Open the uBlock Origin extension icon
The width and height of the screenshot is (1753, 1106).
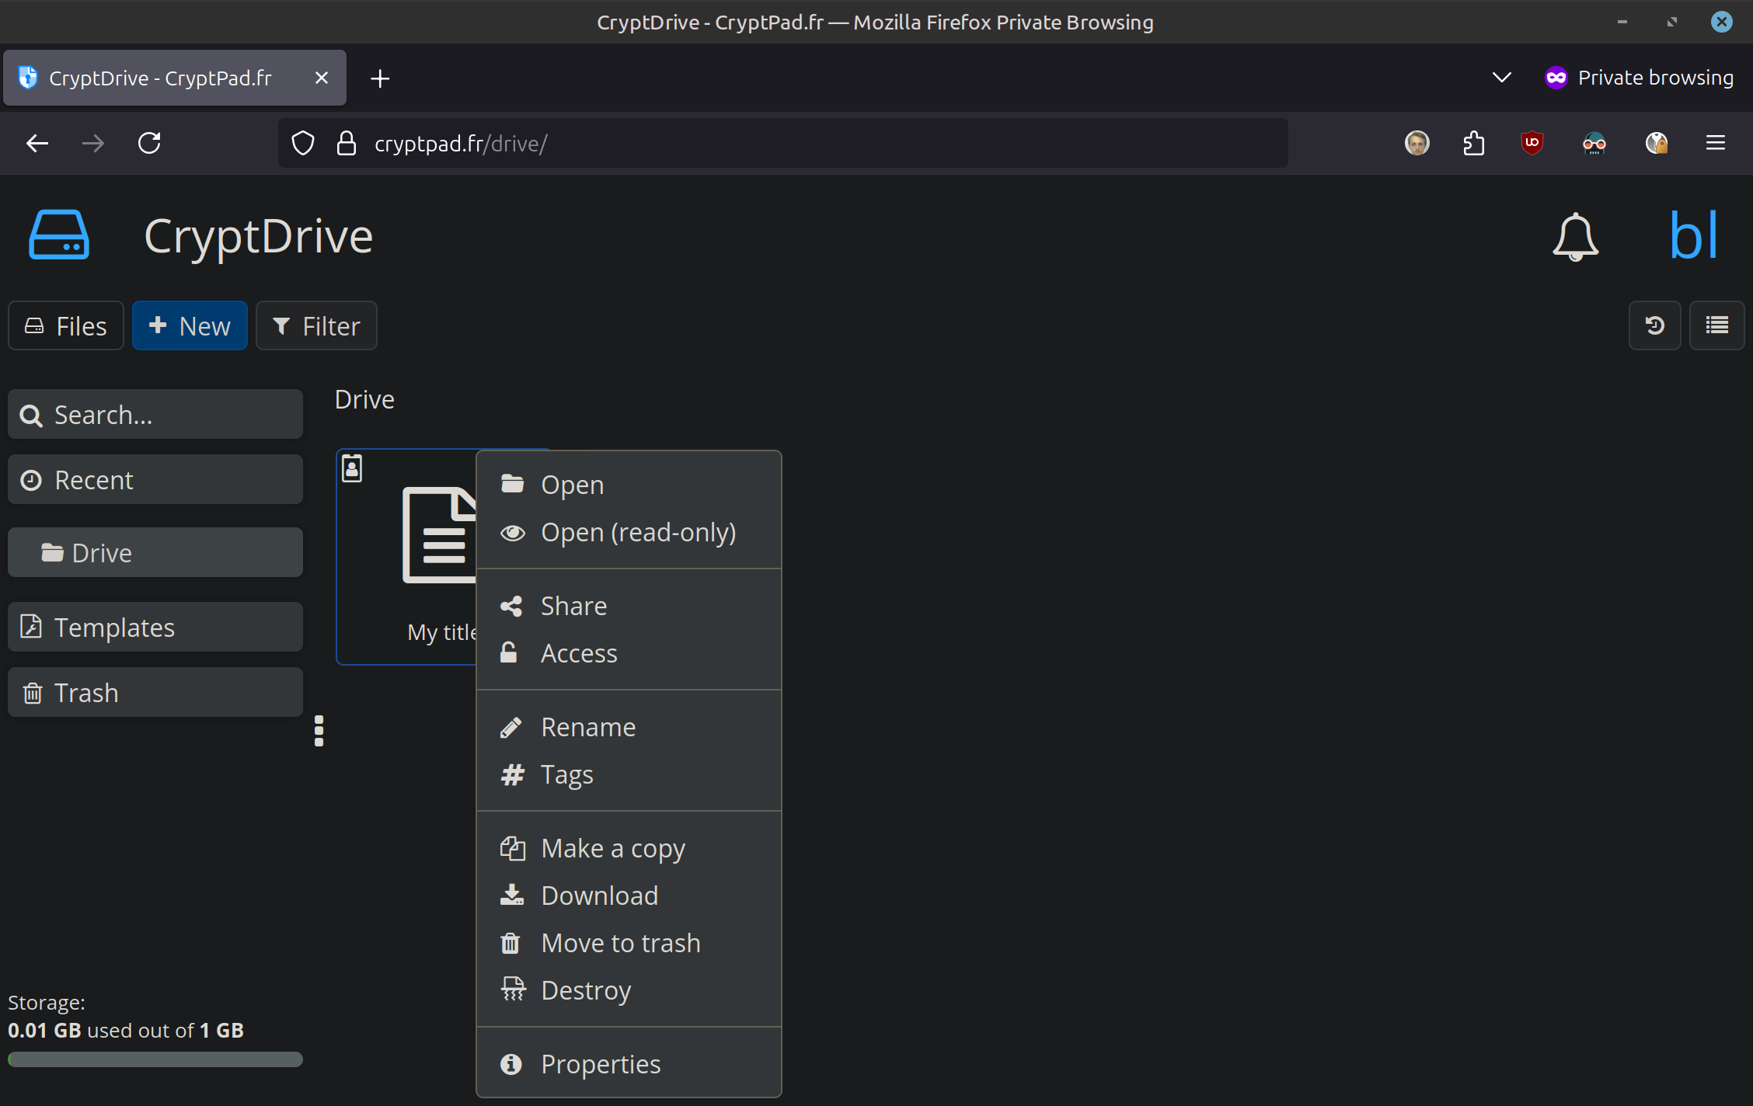(1532, 143)
